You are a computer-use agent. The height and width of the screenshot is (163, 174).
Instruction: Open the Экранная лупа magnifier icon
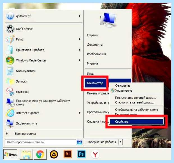tap(10, 123)
